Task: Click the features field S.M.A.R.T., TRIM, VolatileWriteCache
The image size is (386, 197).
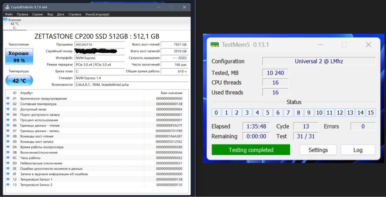Action: coord(132,84)
